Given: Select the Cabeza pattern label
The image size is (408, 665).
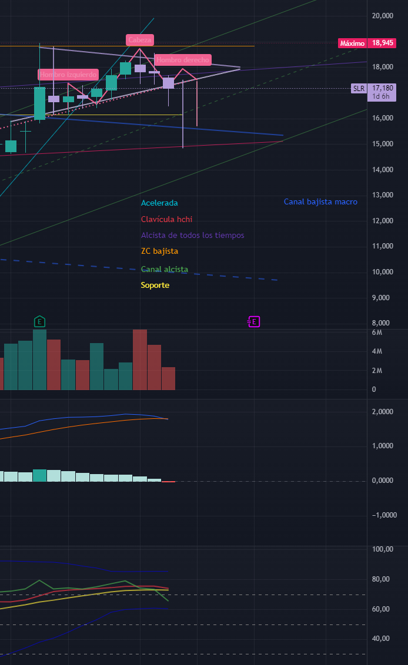Looking at the screenshot, I should point(140,40).
